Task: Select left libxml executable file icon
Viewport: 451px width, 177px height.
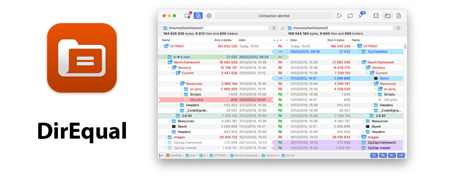Action: pos(174,126)
